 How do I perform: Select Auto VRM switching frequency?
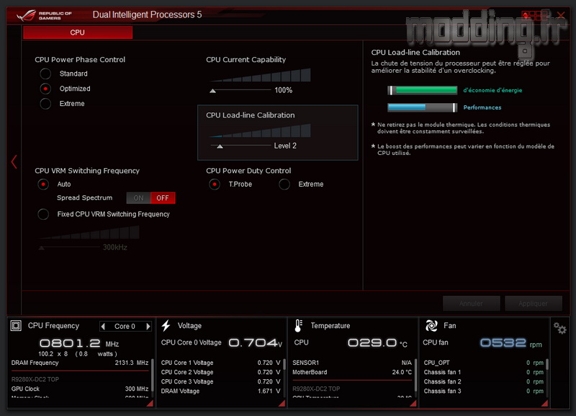point(43,185)
